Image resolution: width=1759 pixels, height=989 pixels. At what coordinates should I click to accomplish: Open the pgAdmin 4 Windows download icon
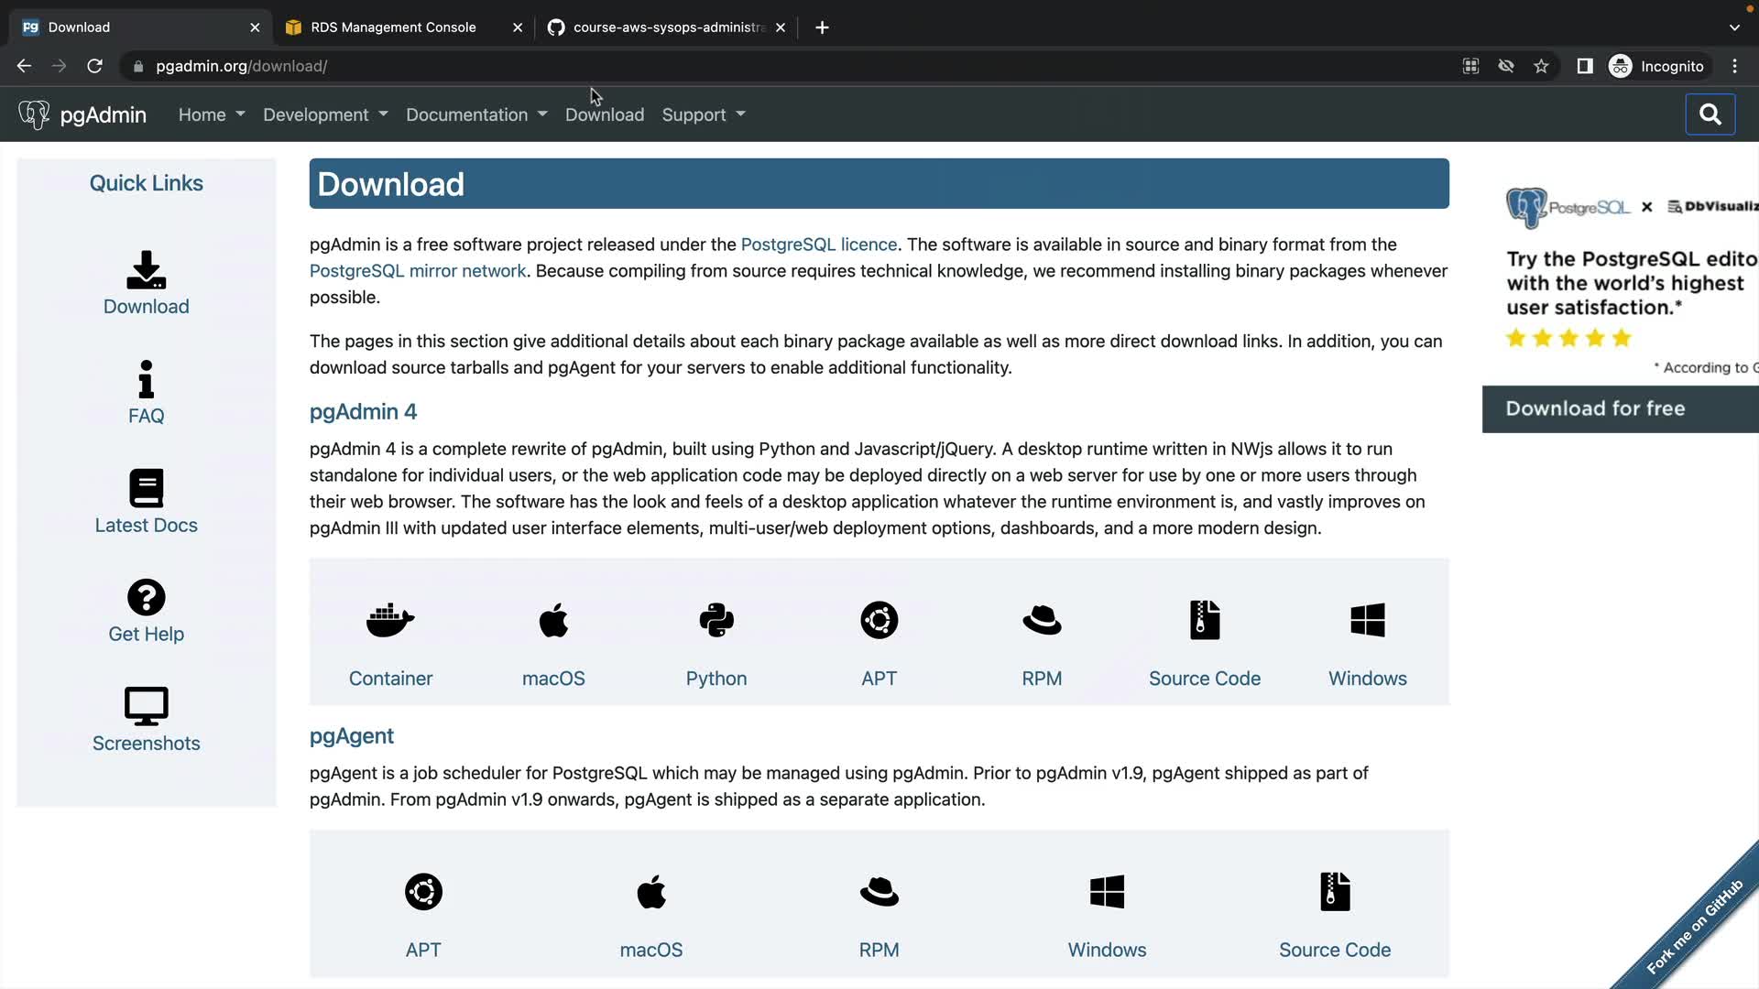tap(1367, 620)
